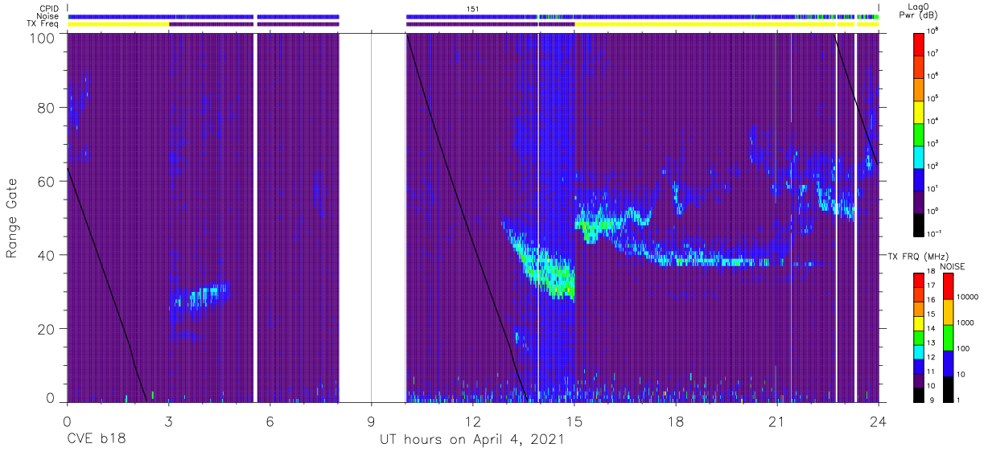Click the 100 tick on Range Gate axis
Screen dimensions: 988x456
pyautogui.click(x=43, y=38)
